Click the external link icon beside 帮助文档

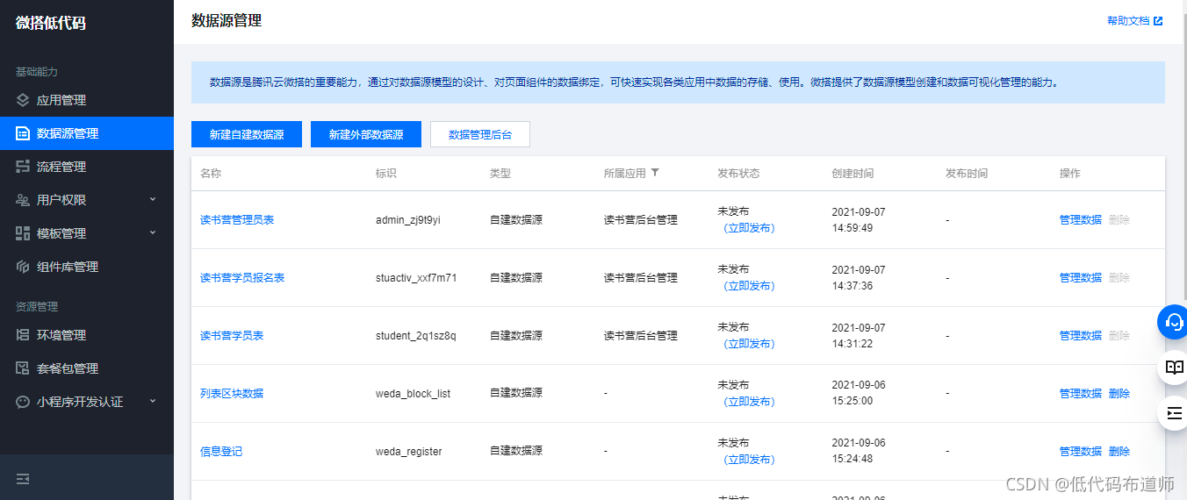(1158, 21)
